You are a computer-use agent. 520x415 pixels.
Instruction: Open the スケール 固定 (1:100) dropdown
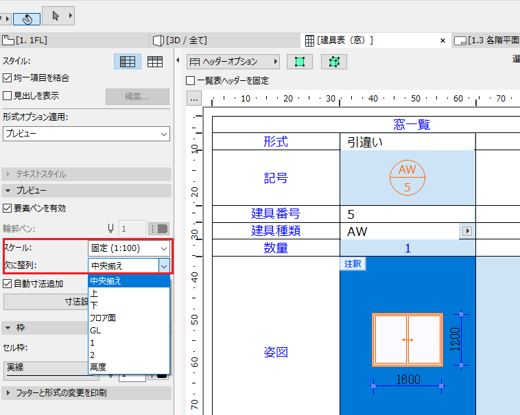coord(129,248)
